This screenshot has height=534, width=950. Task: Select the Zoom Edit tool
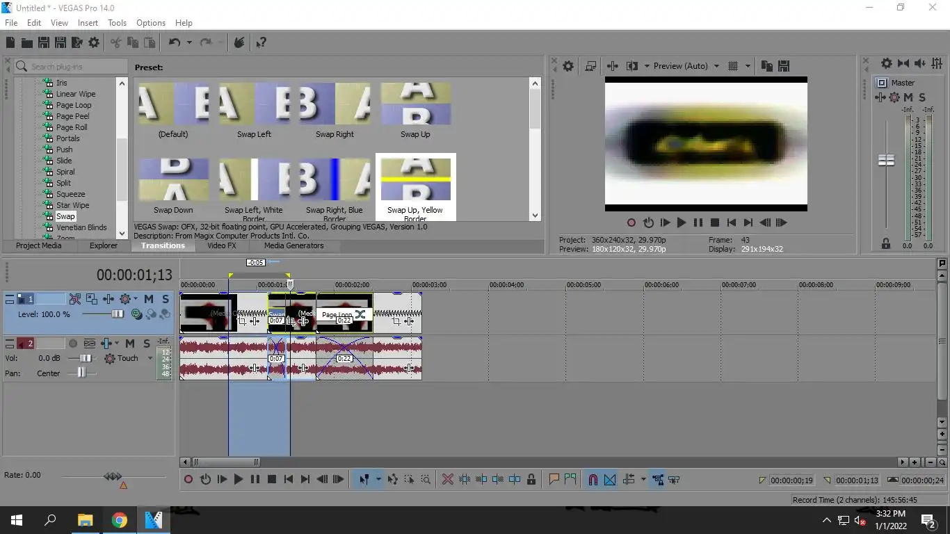coord(426,480)
